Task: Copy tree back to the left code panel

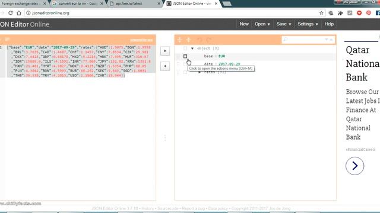Action: [165, 66]
